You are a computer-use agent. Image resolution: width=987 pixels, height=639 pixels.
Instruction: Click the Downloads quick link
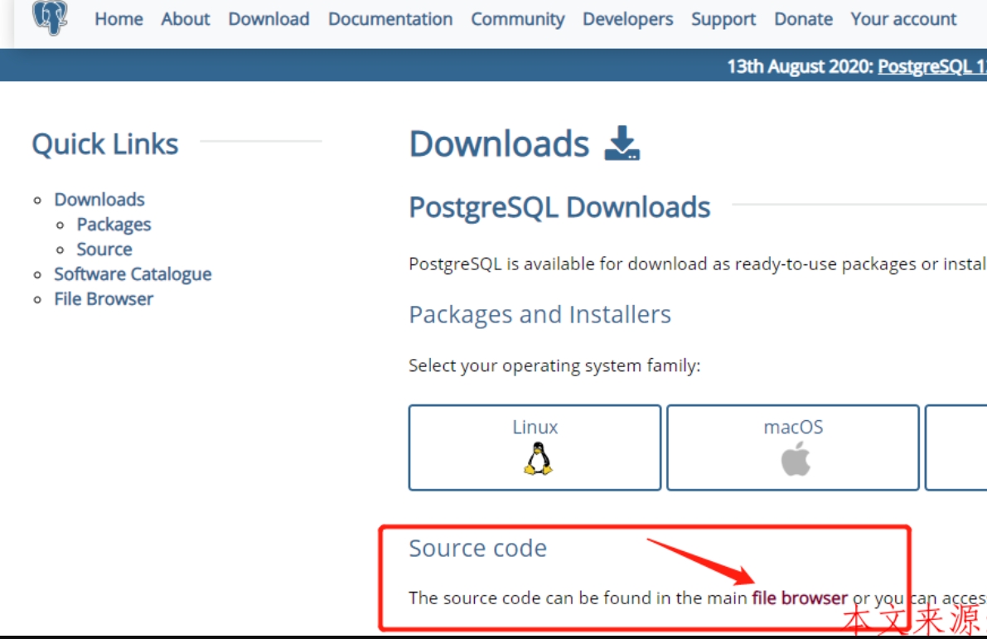pos(99,200)
